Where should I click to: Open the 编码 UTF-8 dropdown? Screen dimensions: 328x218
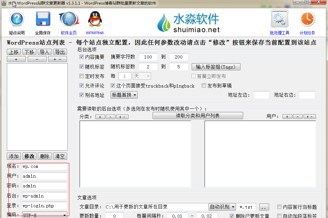click(x=45, y=215)
